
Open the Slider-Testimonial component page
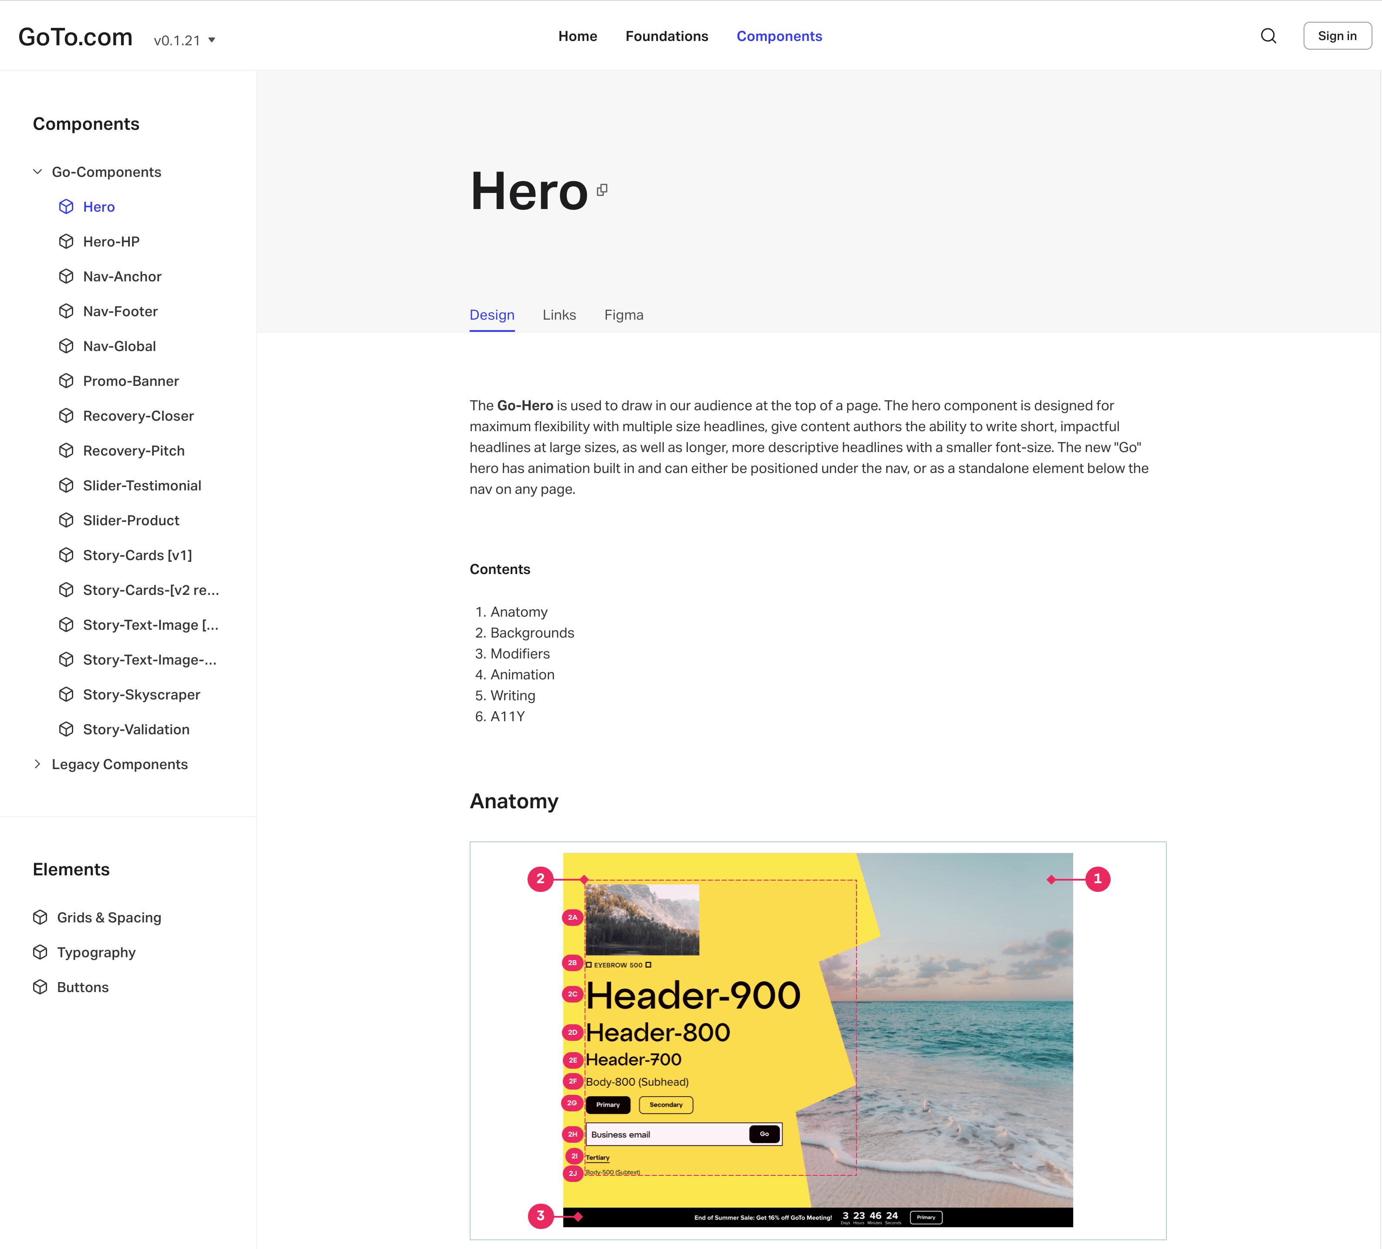142,486
